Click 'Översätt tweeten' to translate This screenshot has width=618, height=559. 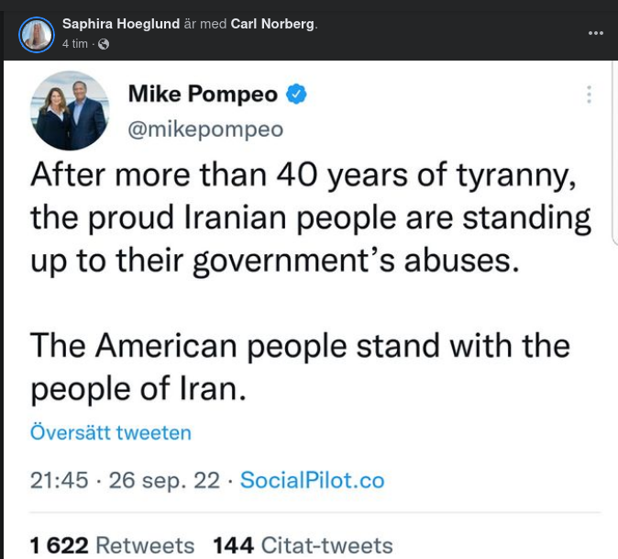click(x=111, y=432)
